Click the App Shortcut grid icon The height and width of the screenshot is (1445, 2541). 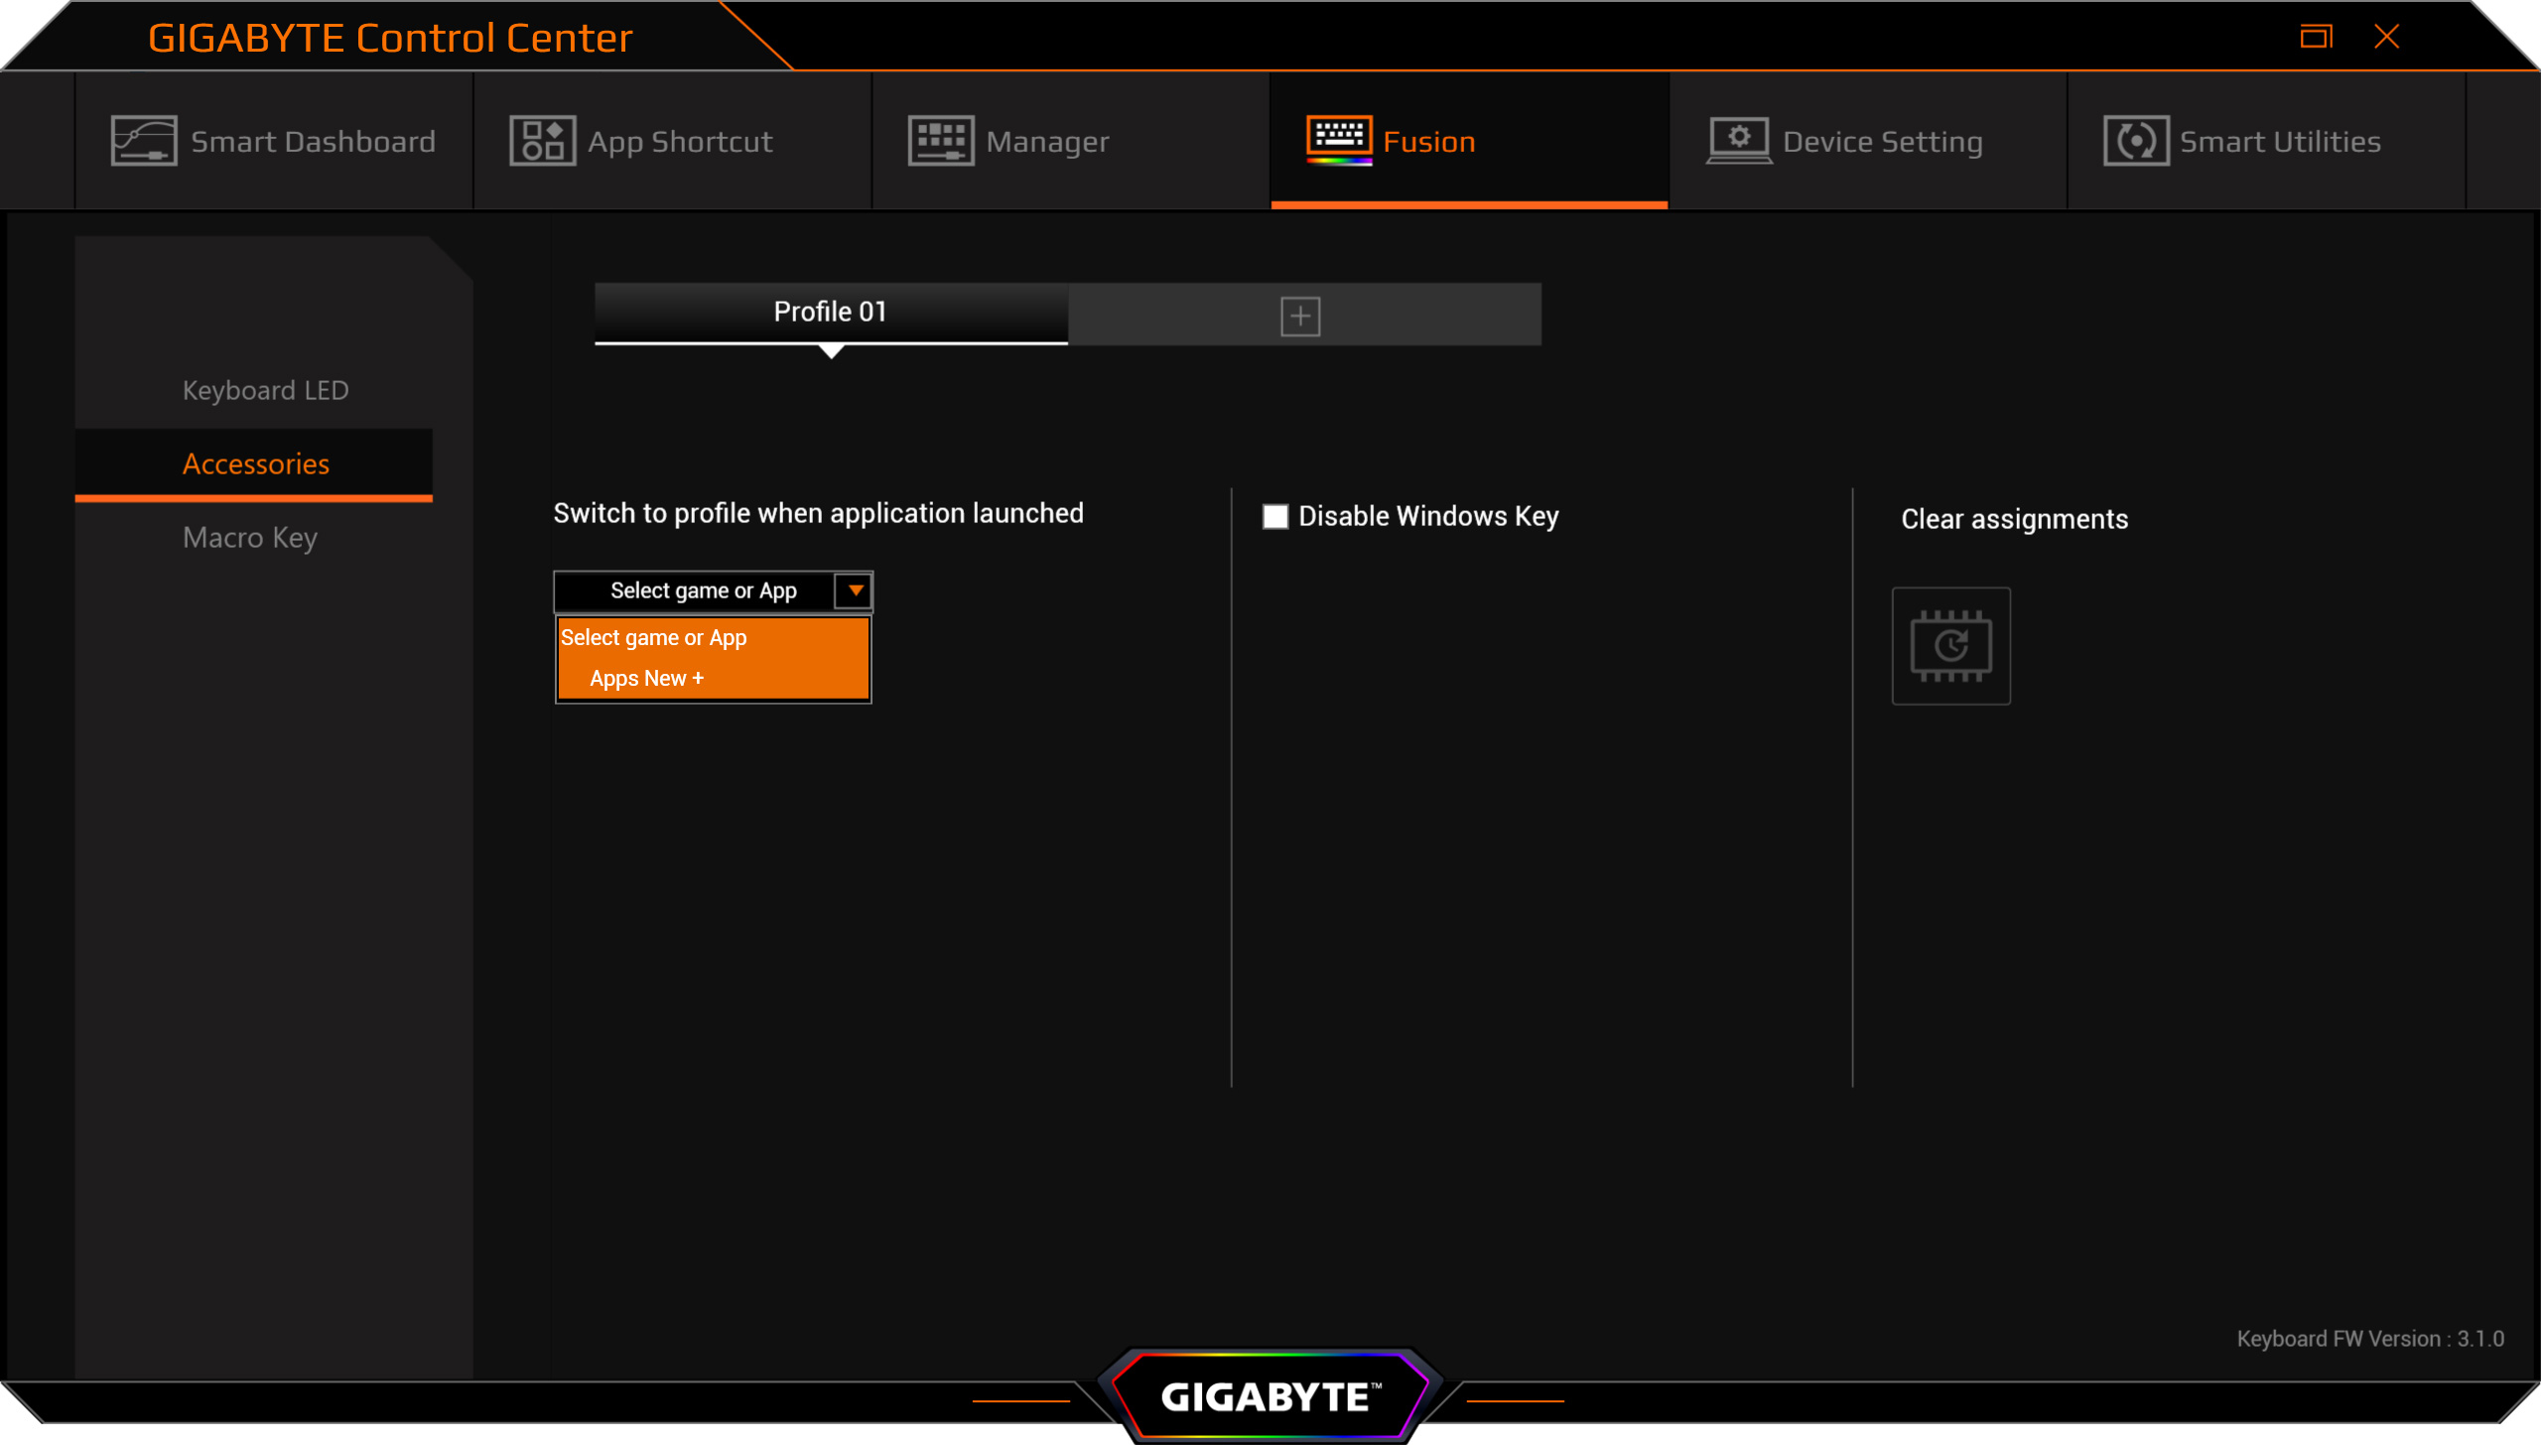[x=542, y=141]
